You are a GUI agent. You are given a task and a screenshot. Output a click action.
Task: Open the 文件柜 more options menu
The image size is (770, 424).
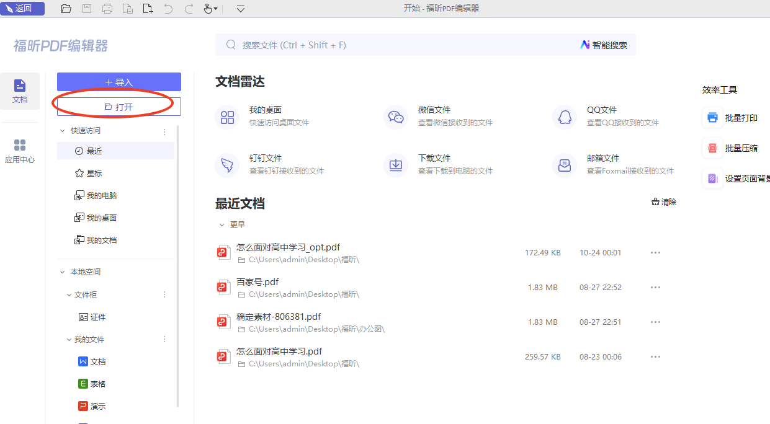pyautogui.click(x=164, y=294)
